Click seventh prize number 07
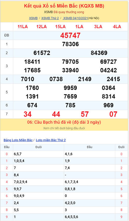Image resolution: width=129 pixels, height=221 pixels. [113, 114]
